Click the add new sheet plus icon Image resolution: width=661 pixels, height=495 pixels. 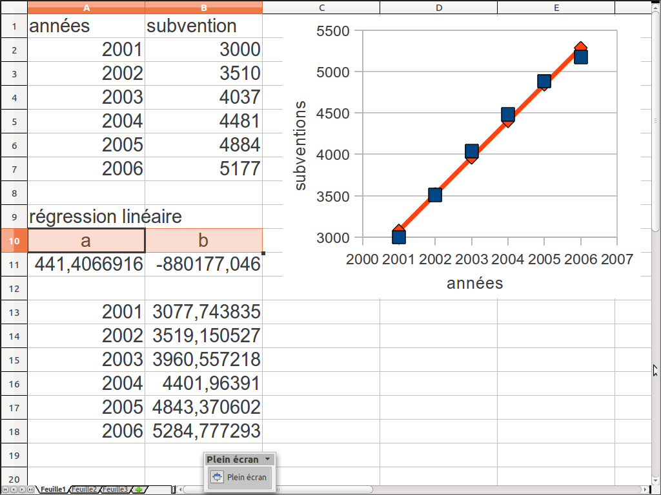pyautogui.click(x=139, y=490)
